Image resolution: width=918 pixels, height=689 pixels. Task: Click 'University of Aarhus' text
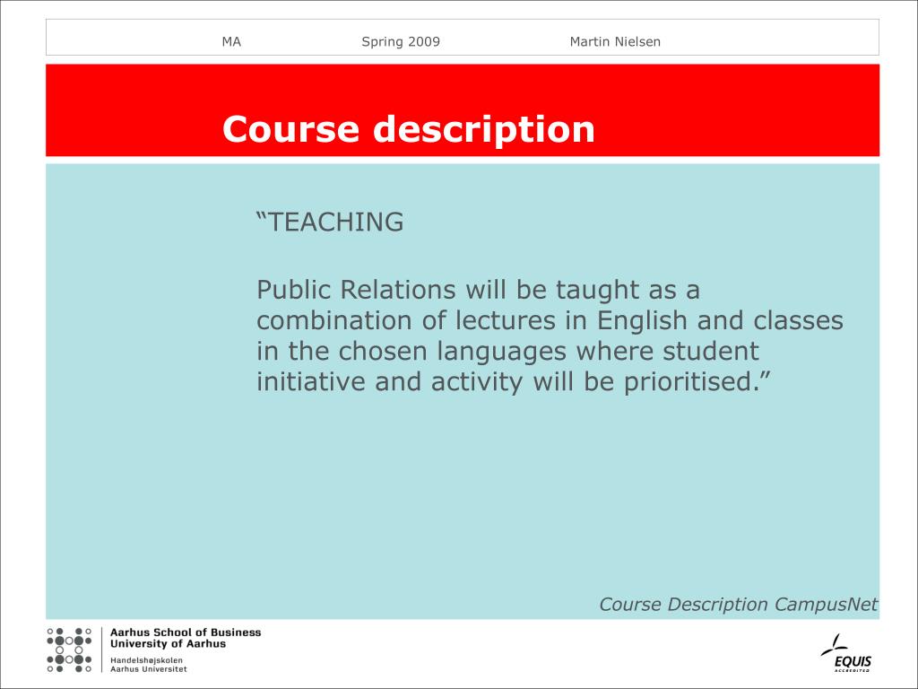point(168,643)
